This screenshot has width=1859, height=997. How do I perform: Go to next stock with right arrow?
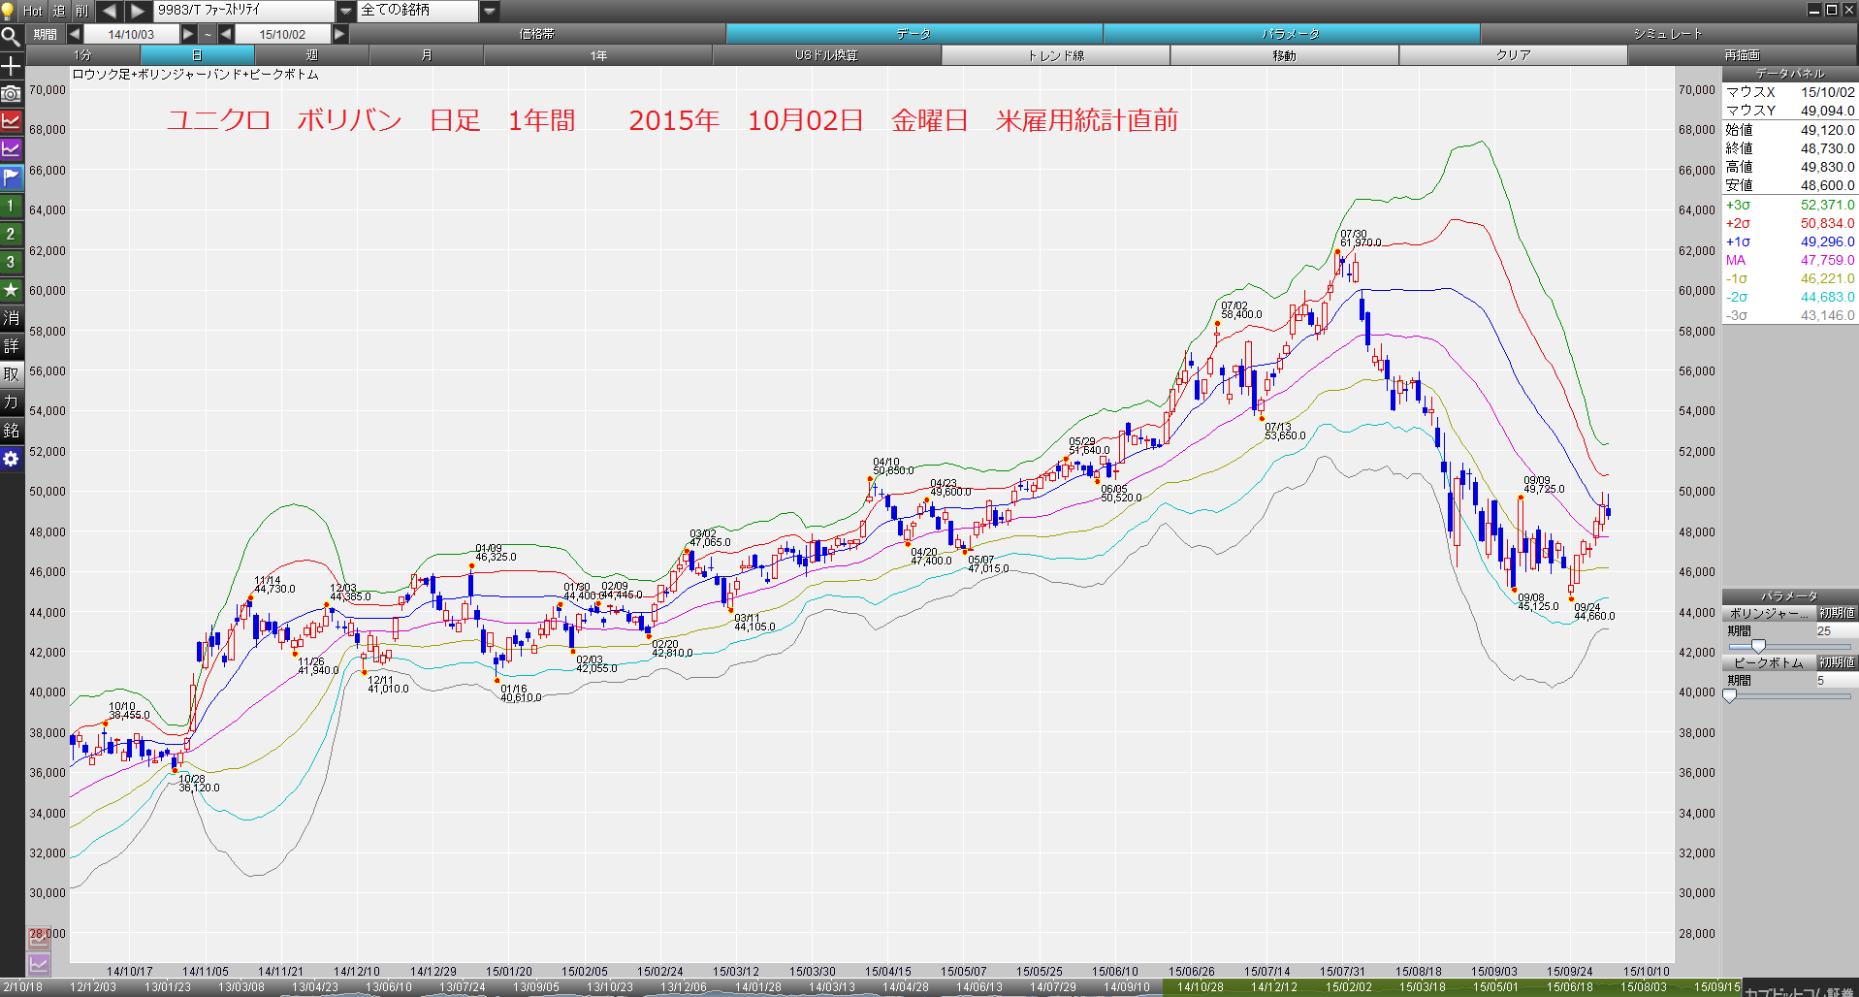[138, 11]
